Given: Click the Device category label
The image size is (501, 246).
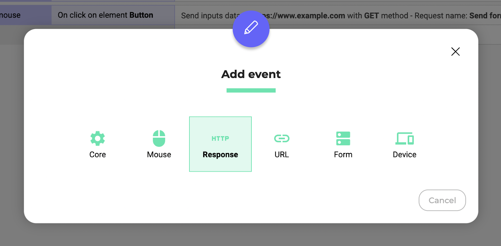Looking at the screenshot, I should point(404,155).
